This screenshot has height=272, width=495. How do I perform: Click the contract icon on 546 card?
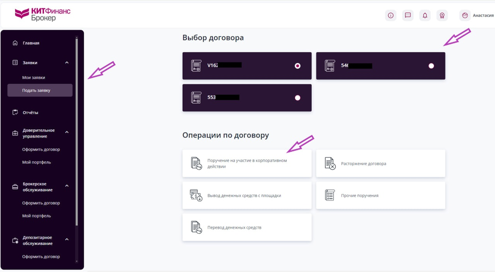tap(330, 66)
